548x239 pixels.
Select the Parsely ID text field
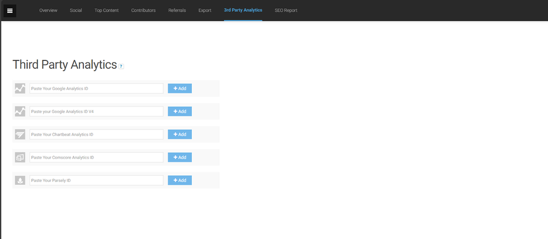(96, 180)
